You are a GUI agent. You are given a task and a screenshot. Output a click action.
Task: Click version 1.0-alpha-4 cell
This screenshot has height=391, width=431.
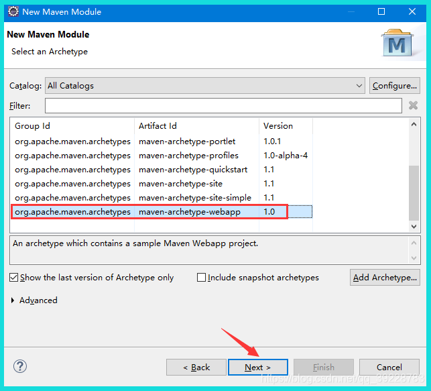pos(286,156)
